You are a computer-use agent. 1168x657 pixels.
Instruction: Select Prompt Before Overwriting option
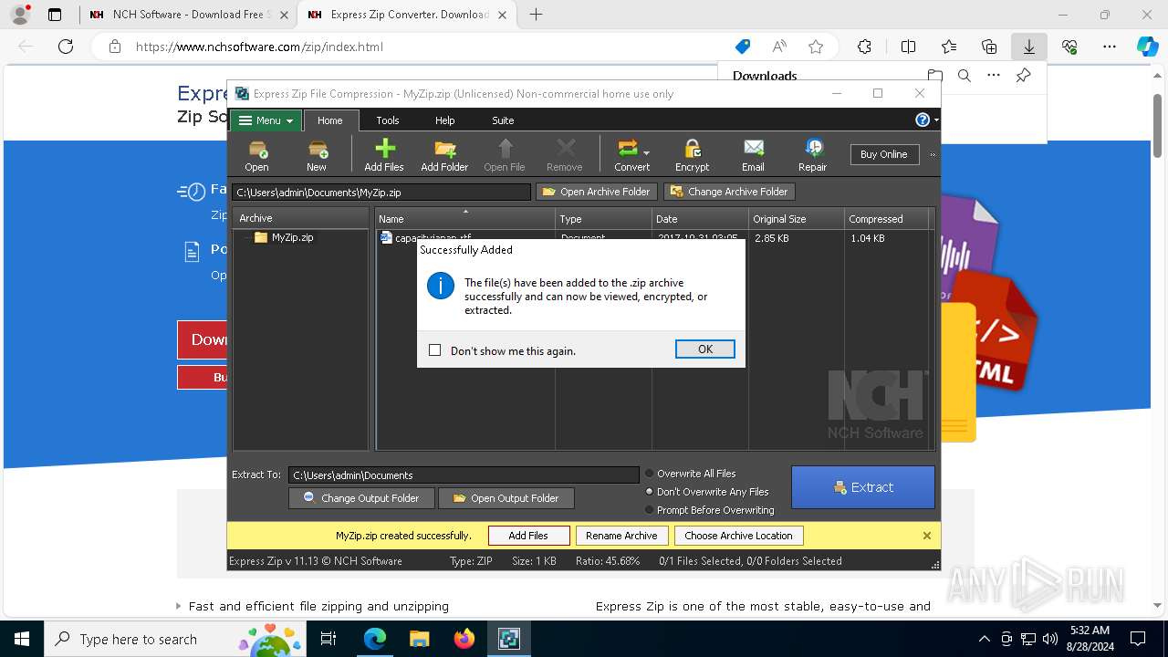[x=650, y=510]
